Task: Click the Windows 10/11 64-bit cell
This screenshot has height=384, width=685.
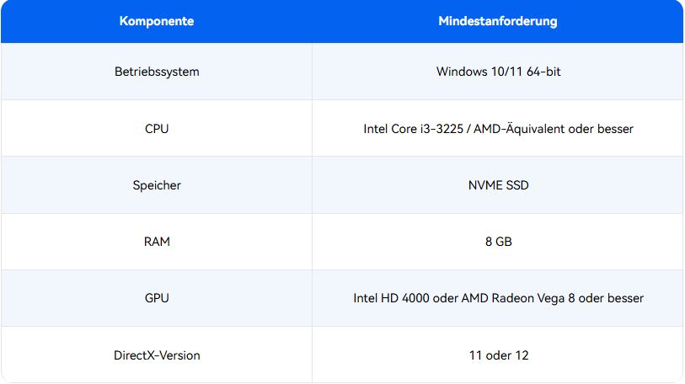Action: tap(498, 72)
